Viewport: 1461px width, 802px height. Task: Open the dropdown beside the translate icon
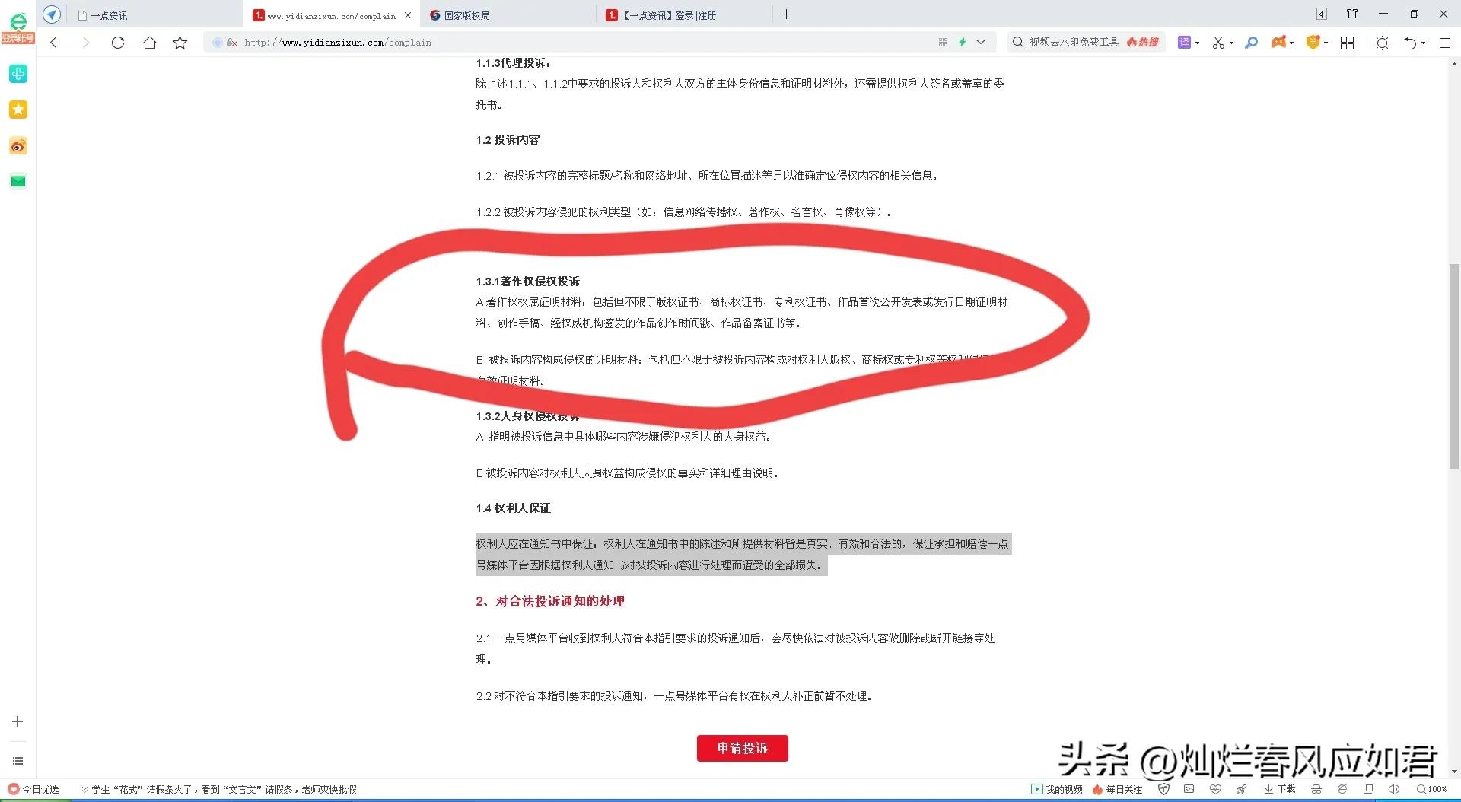1197,43
